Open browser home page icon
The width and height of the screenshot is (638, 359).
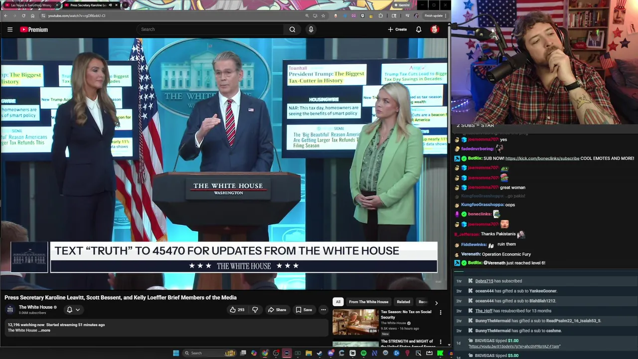tap(32, 15)
